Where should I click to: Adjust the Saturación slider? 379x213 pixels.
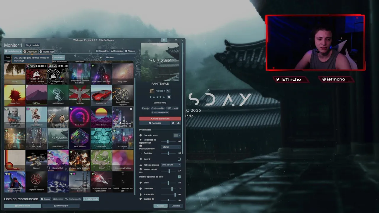click(169, 195)
